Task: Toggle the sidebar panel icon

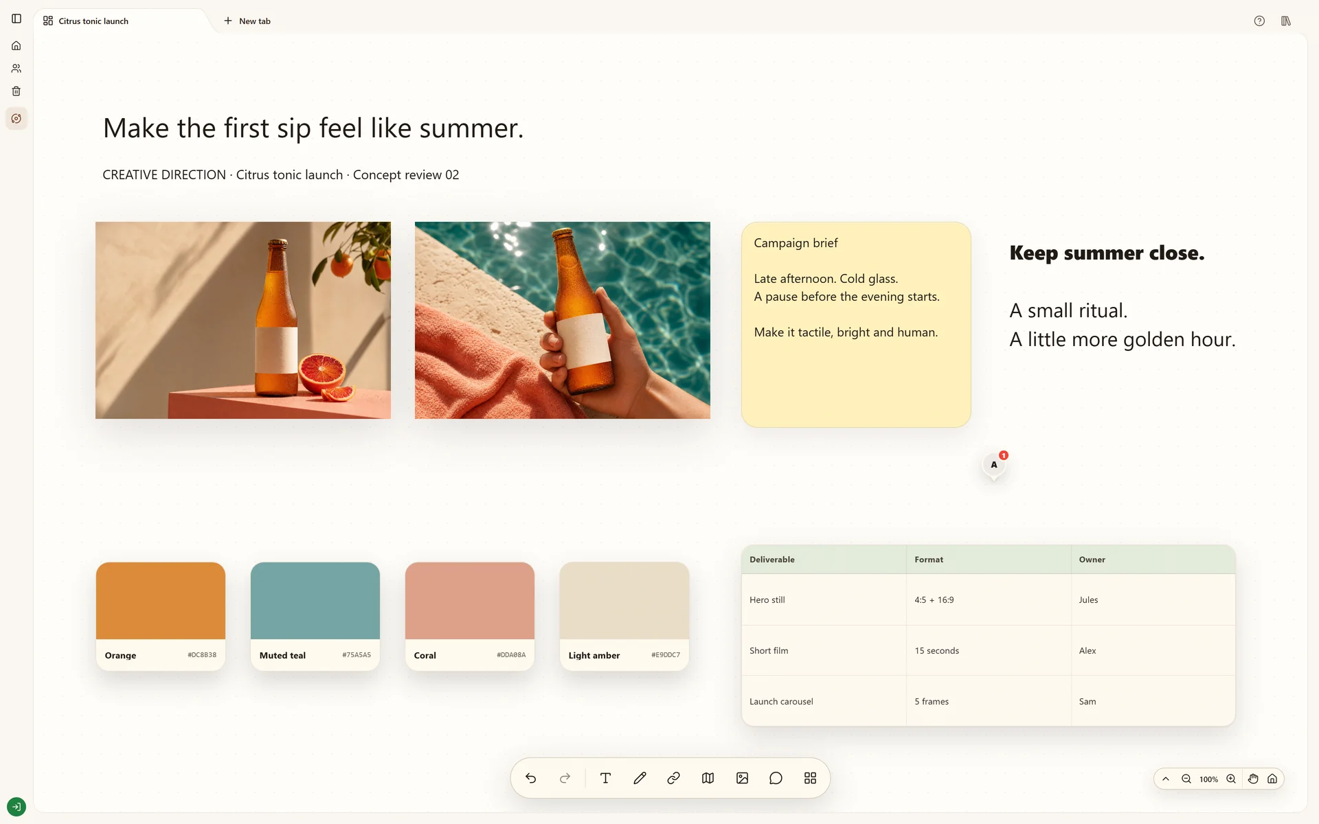Action: [16, 19]
